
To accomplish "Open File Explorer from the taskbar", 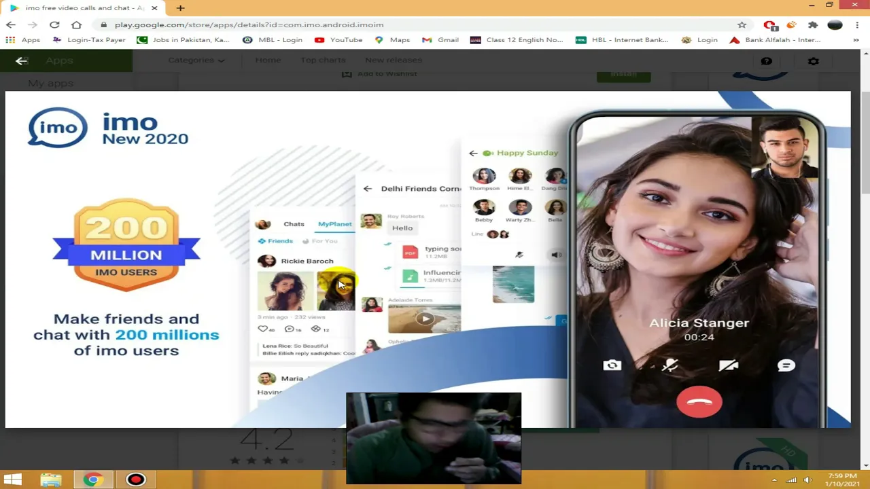I will [51, 479].
